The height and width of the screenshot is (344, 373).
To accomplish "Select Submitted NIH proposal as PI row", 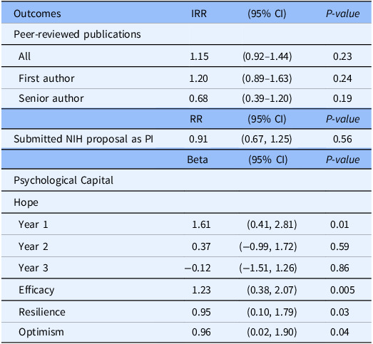I will 187,139.
